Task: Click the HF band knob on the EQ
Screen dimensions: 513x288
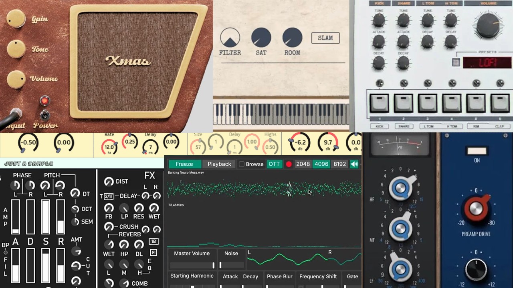Action: tap(400, 188)
